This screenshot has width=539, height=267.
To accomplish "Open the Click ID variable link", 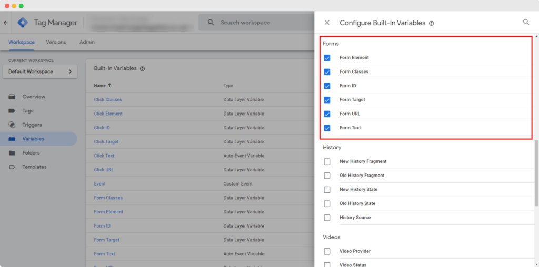I will tap(102, 128).
